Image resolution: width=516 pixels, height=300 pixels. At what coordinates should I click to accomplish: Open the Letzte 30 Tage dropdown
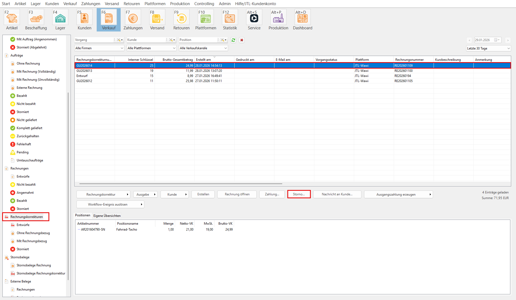(x=488, y=48)
